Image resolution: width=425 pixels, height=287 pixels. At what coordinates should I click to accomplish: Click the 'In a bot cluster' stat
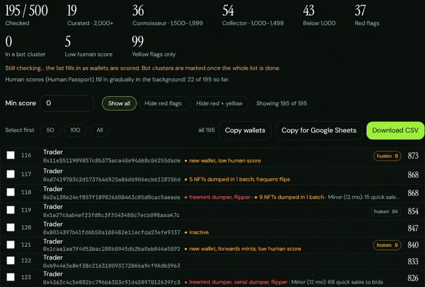tap(25, 46)
